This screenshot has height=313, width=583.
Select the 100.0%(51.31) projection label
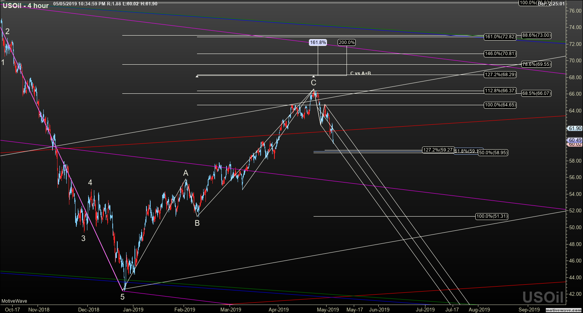492,216
